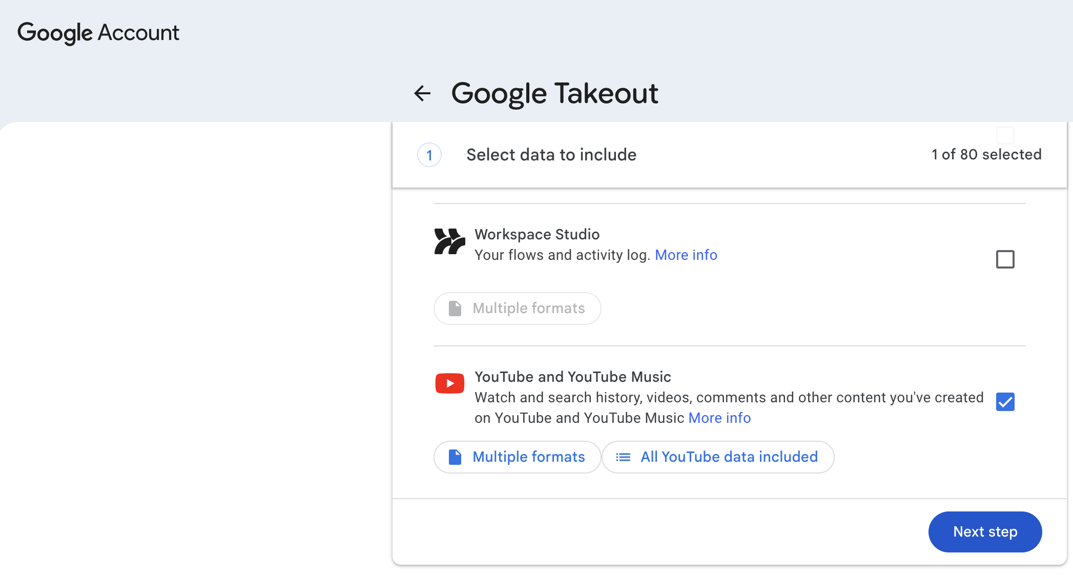Open More info link for YouTube
1073x575 pixels.
click(719, 418)
